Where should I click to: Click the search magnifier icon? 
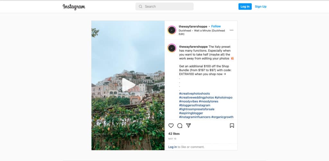pyautogui.click(x=140, y=6)
